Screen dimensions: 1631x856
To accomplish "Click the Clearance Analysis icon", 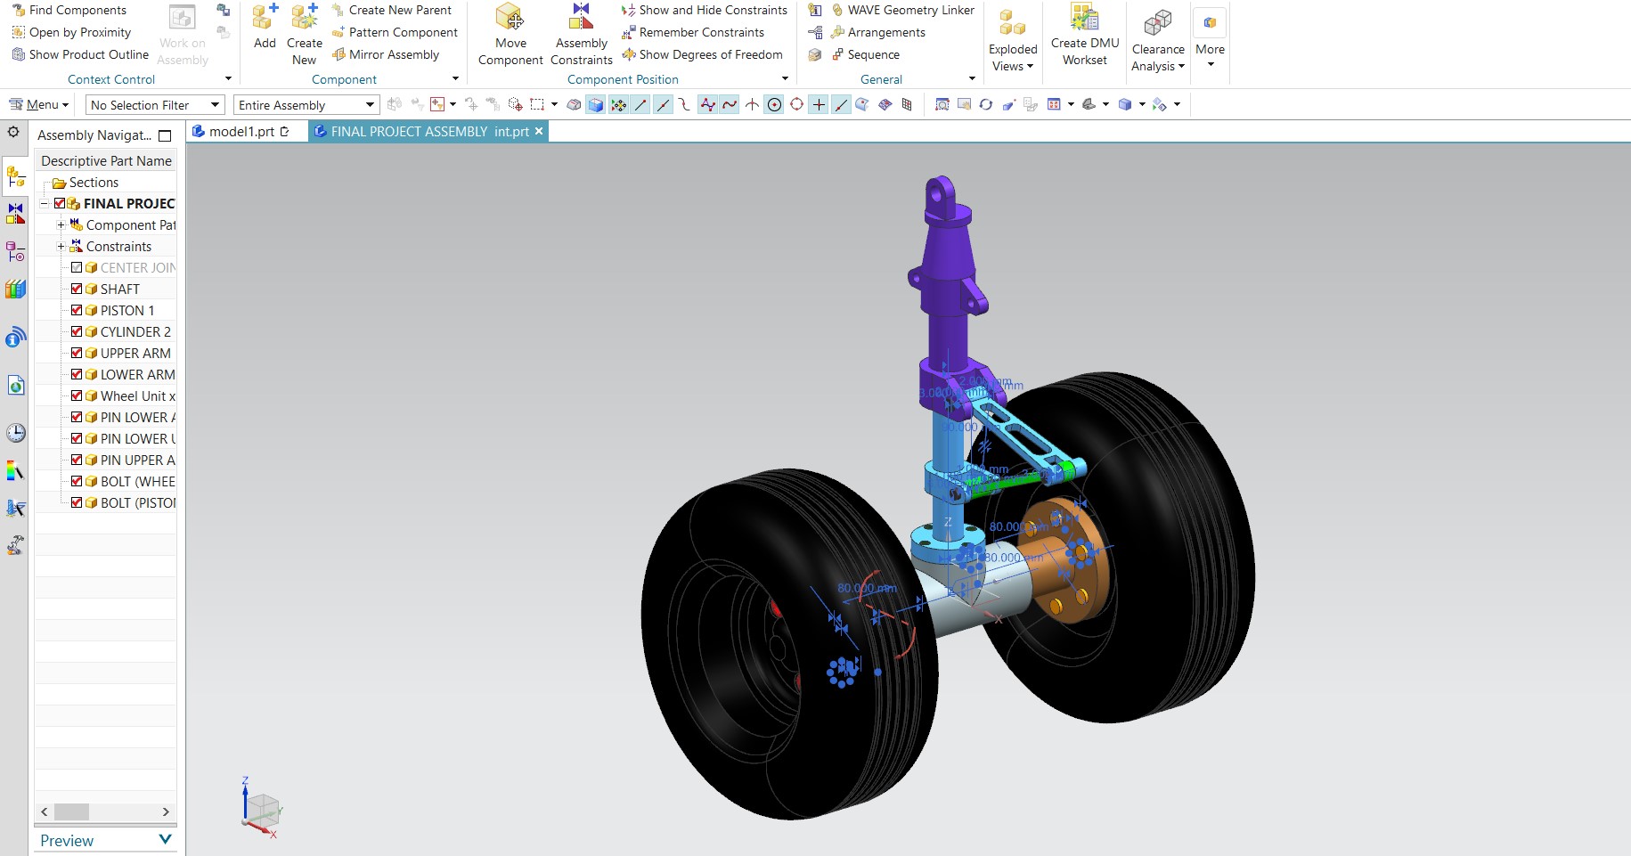I will pos(1158,23).
